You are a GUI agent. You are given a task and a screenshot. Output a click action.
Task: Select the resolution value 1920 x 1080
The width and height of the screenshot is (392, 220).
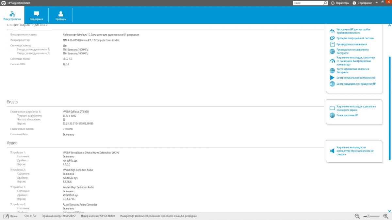click(69, 115)
